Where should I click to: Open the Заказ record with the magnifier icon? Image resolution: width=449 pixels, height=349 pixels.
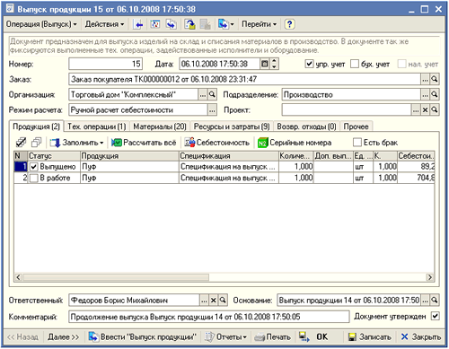[x=435, y=80]
